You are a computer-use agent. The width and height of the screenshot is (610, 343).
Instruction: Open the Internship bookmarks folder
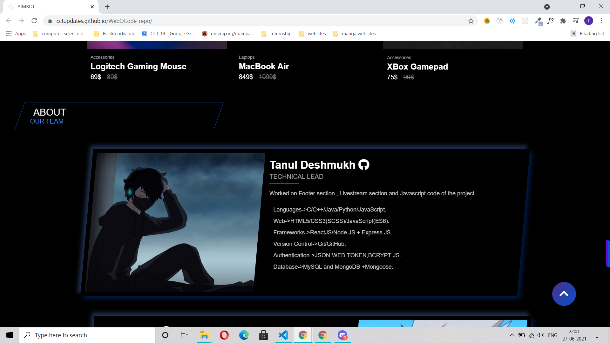click(276, 34)
